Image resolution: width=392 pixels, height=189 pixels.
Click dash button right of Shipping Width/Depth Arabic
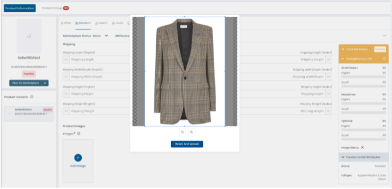click(329, 77)
